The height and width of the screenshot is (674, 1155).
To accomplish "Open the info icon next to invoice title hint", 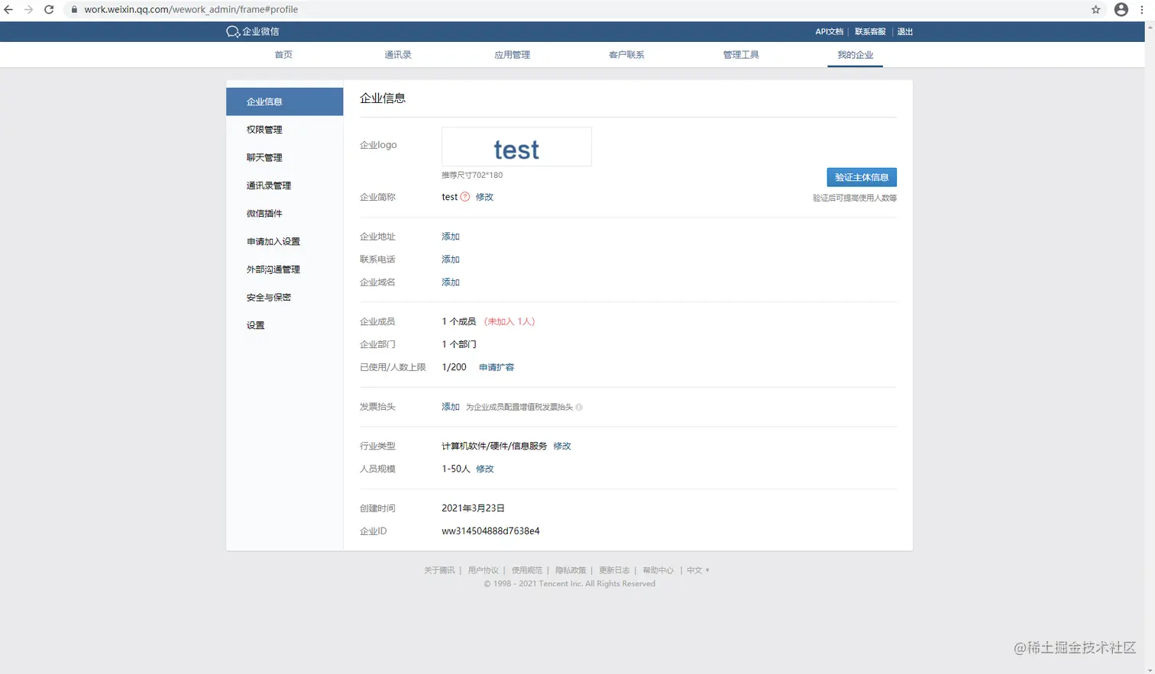I will tap(579, 407).
